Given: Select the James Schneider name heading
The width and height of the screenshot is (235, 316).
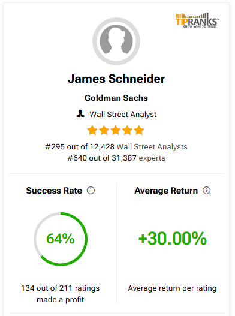Looking at the screenshot, I should (x=116, y=79).
